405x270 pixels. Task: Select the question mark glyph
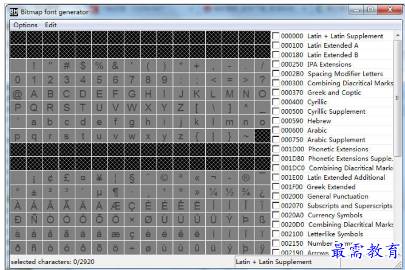[x=262, y=80]
